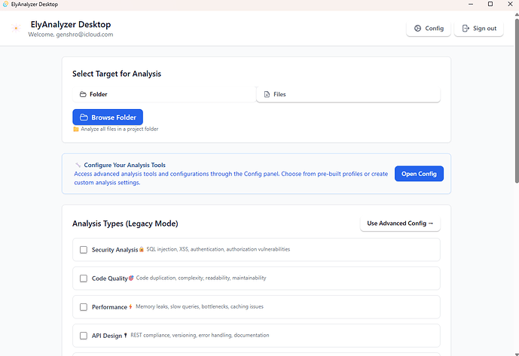The height and width of the screenshot is (356, 519).
Task: Click the Sign out arrow icon
Action: [x=466, y=29]
